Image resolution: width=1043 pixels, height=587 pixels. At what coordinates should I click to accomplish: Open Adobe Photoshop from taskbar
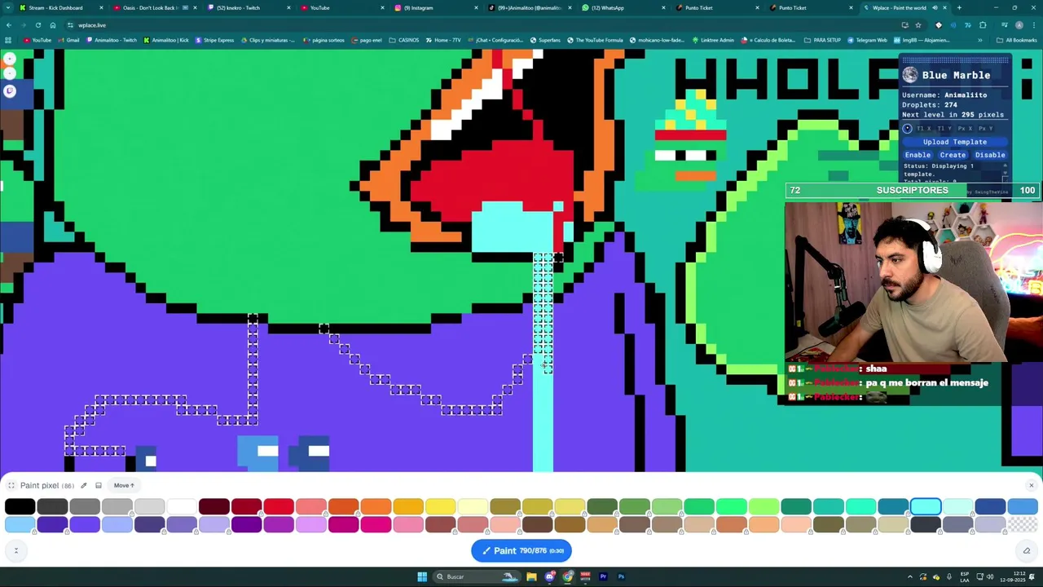point(621,576)
